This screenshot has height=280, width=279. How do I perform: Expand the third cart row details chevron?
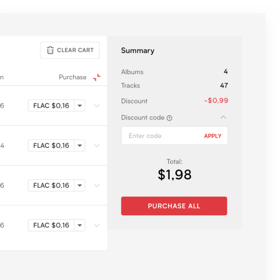point(97,186)
